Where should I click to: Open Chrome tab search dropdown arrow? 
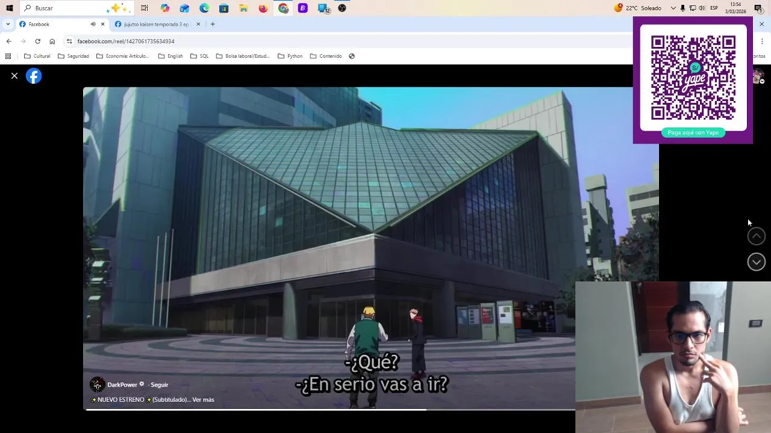click(x=8, y=24)
